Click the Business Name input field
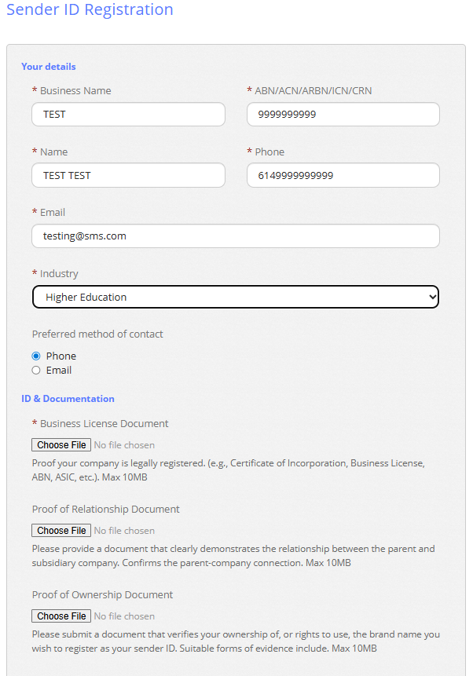The height and width of the screenshot is (676, 473). point(128,115)
